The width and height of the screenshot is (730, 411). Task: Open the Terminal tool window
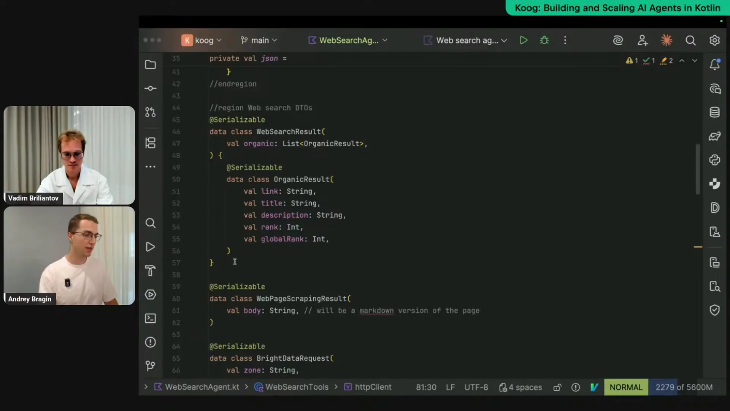151,318
